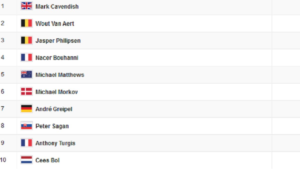Select the Danish flag beside Michael Morkov
The width and height of the screenshot is (300, 169).
point(26,92)
